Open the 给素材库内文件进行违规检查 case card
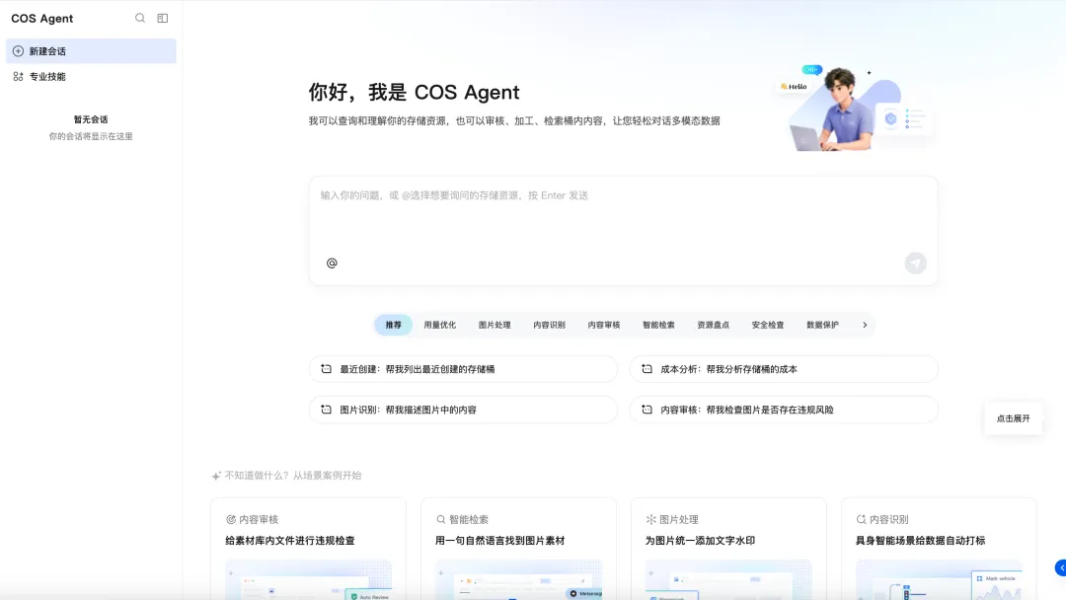 (x=309, y=549)
